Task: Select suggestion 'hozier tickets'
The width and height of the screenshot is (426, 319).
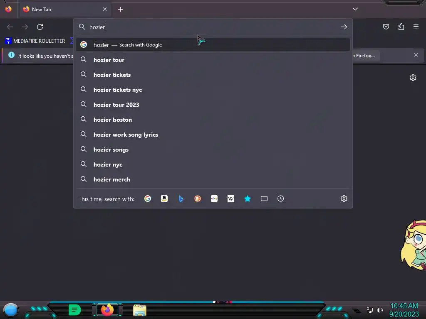Action: (x=213, y=75)
